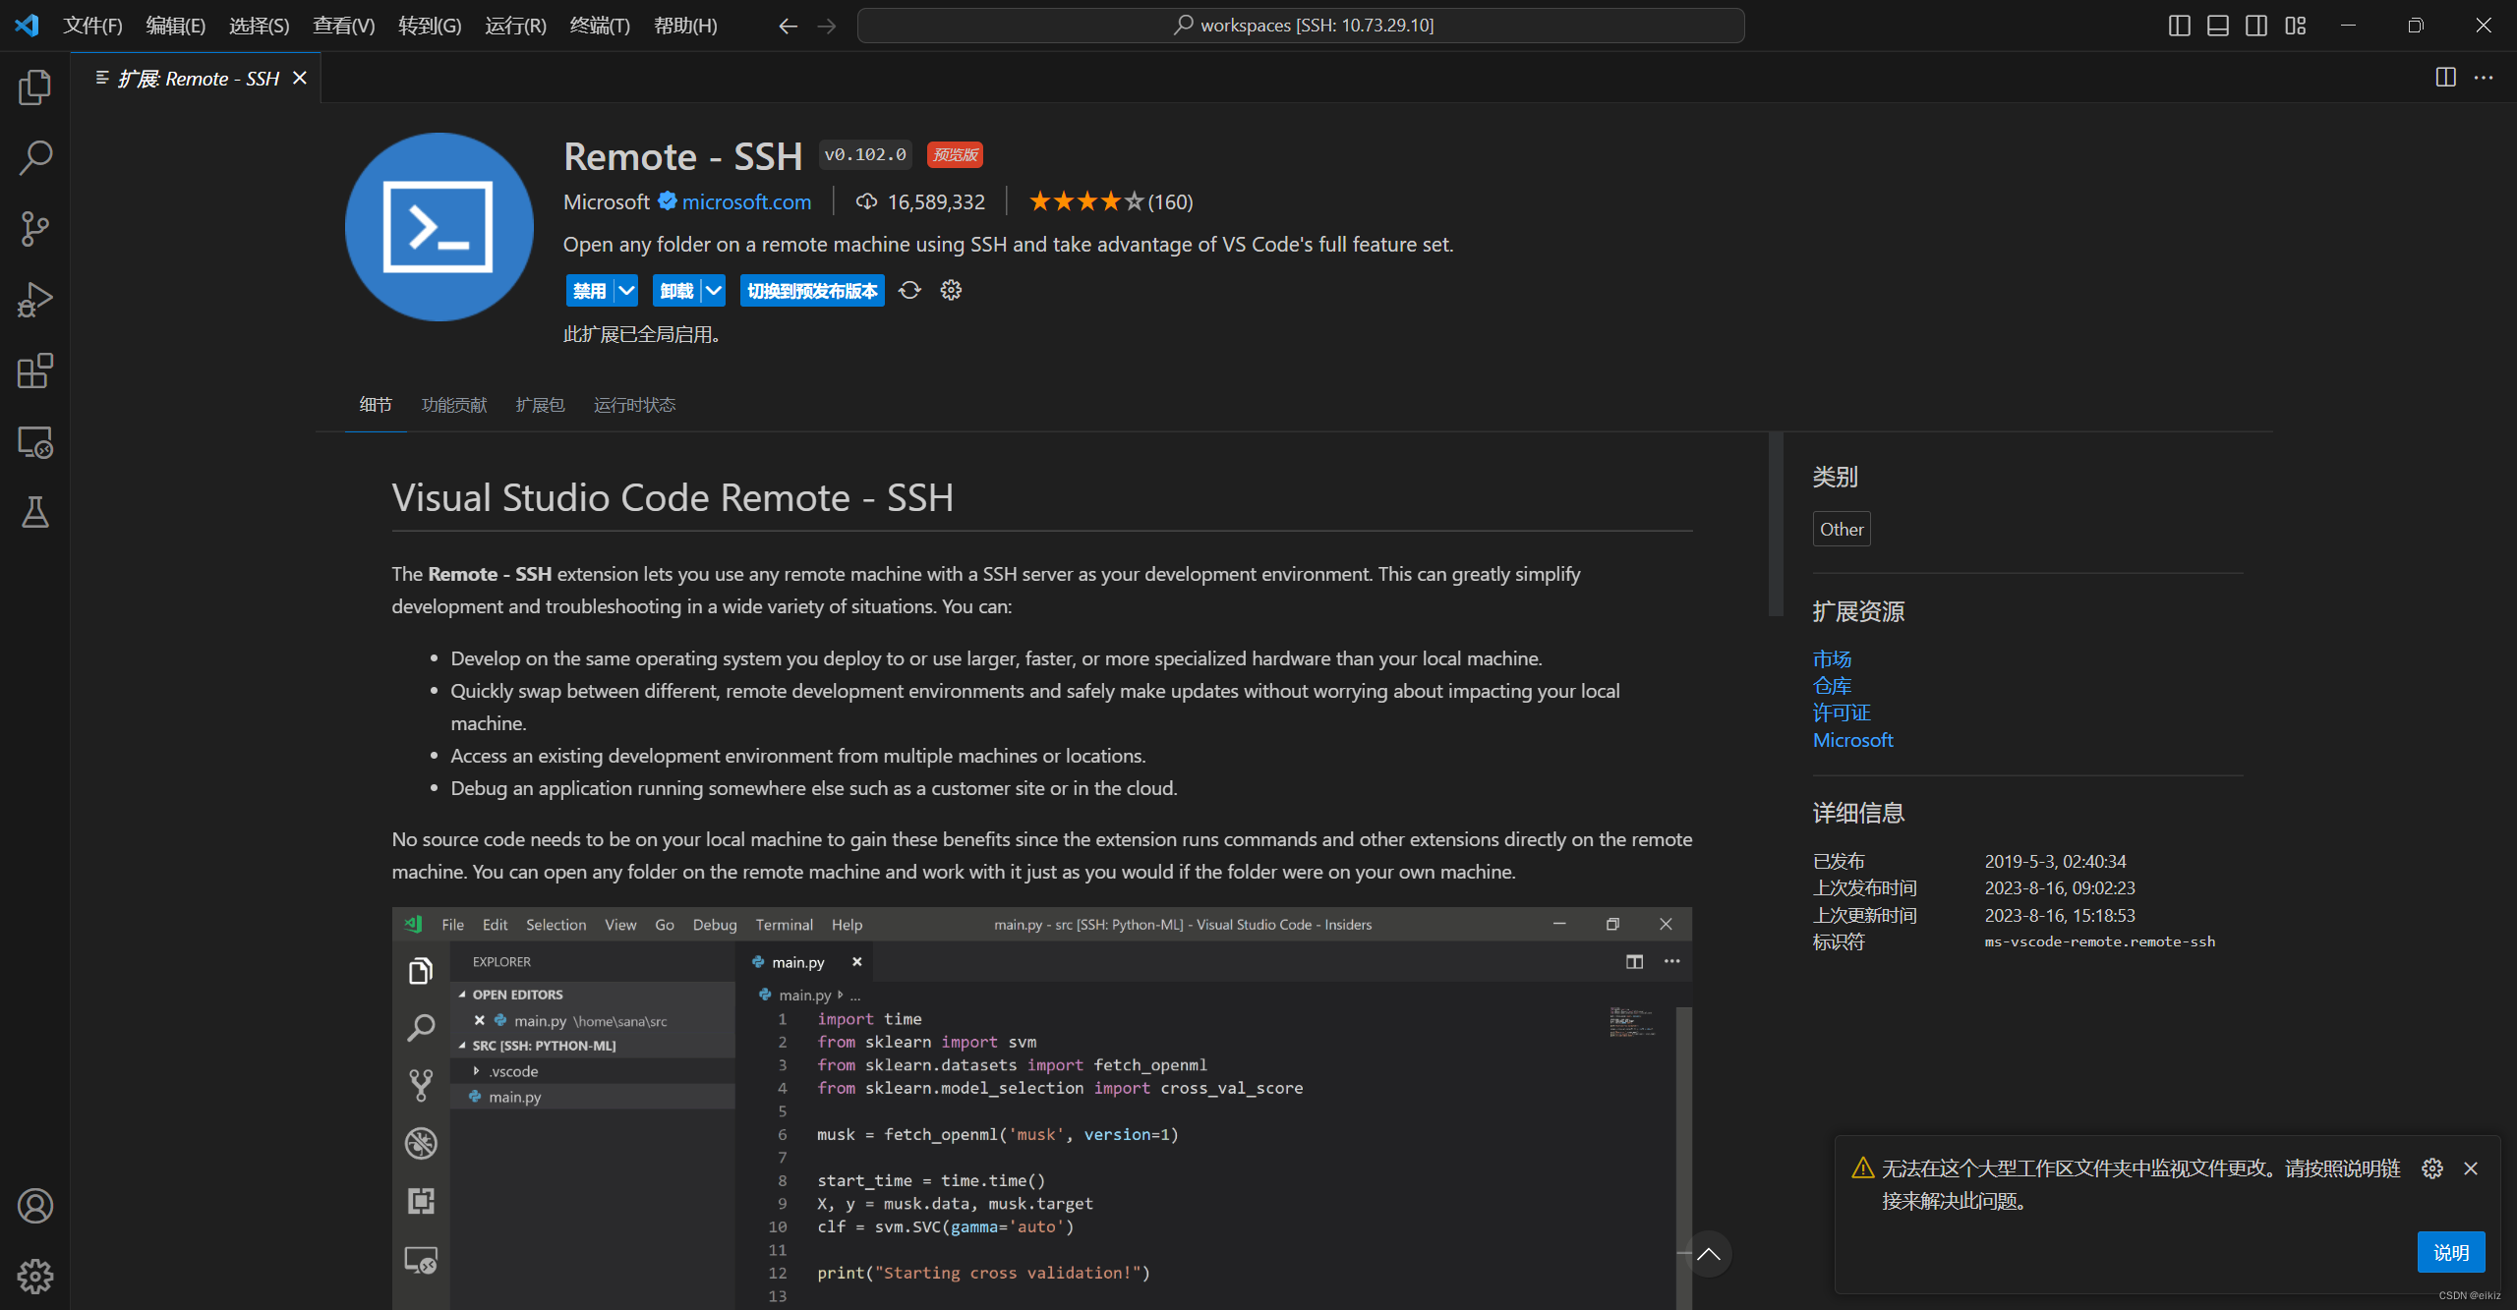This screenshot has height=1310, width=2517.
Task: Open the editor more actions menu
Action: click(2484, 78)
